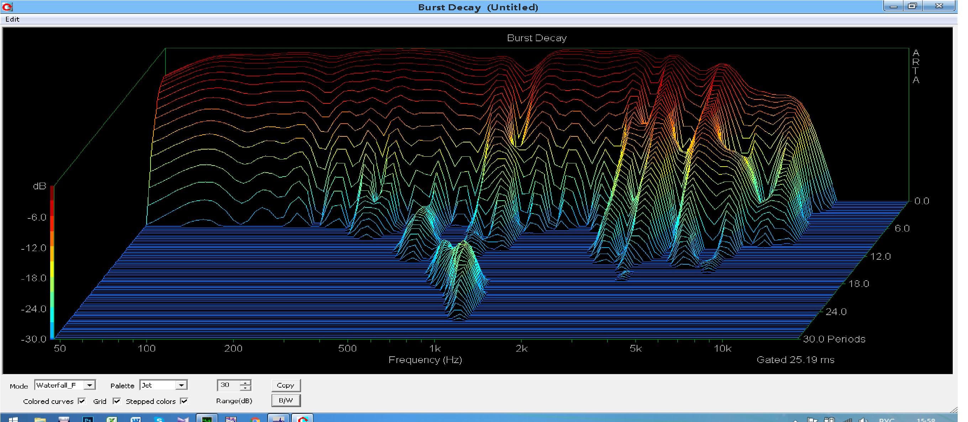Click the ARTA logo in title bar
The width and height of the screenshot is (968, 422).
tap(7, 7)
